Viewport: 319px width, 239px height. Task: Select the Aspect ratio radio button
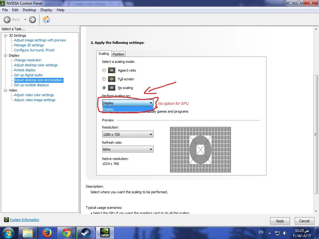104,70
